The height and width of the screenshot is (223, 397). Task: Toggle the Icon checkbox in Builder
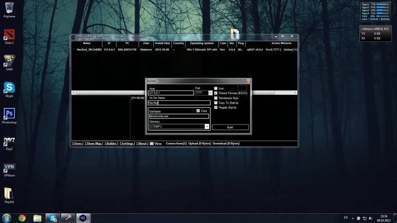tap(216, 88)
